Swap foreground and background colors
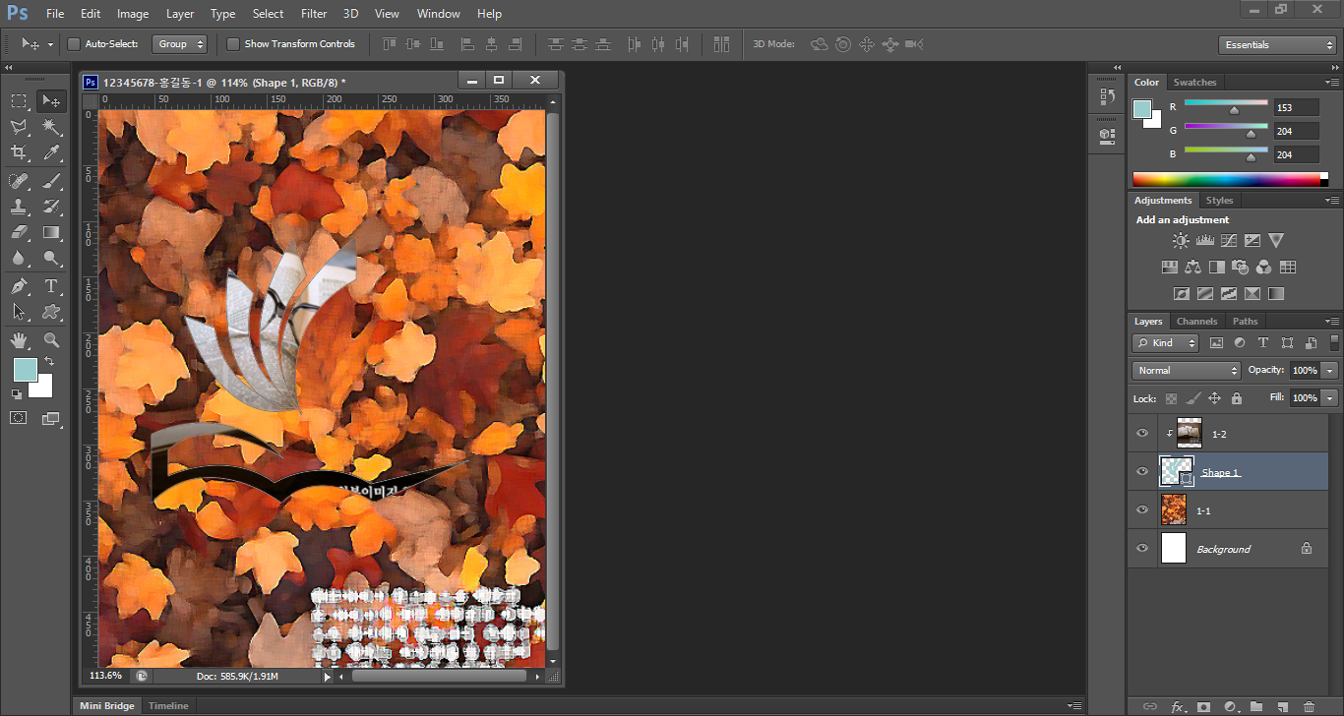The image size is (1344, 716). [x=49, y=362]
